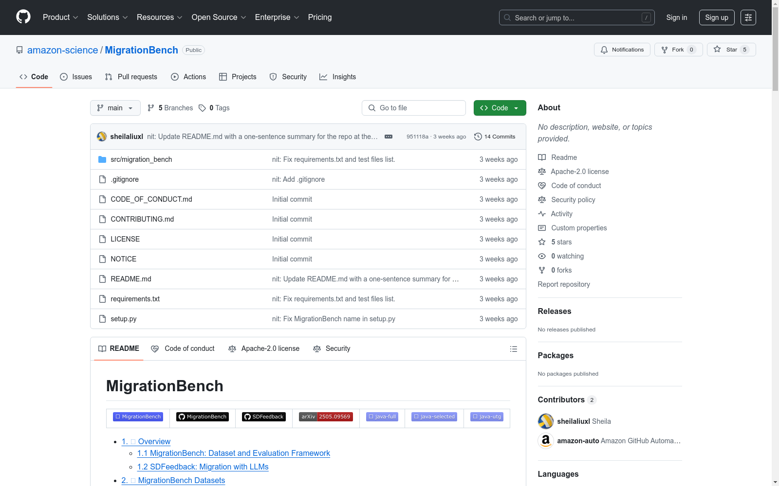Switch to the Actions tab
The image size is (779, 486).
188,77
